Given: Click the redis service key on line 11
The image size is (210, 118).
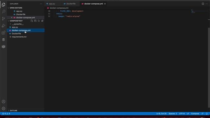Looking at the screenshot, I should tap(59, 14).
